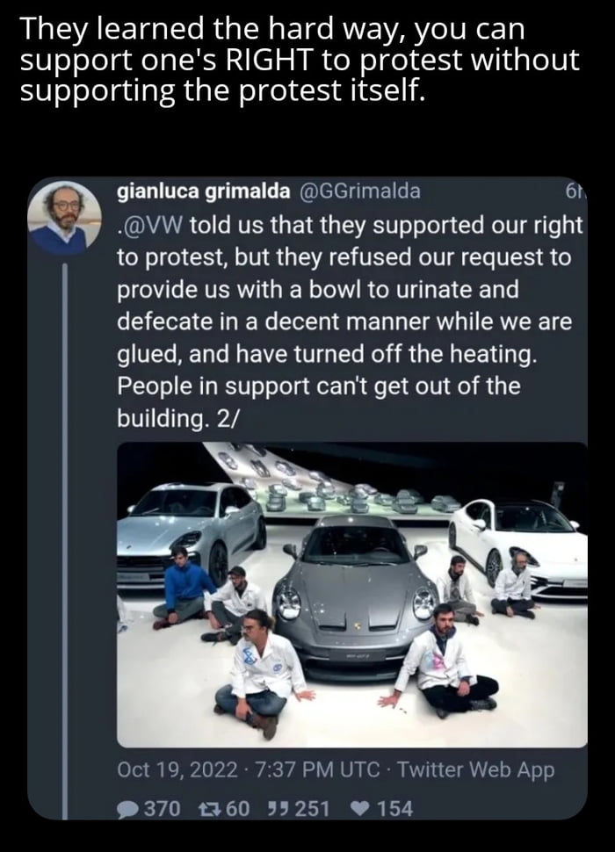This screenshot has width=615, height=852.
Task: Open the Twitter Web App source link
Action: pos(476,770)
